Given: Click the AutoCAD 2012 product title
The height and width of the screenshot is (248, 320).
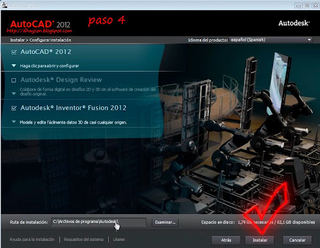Looking at the screenshot, I should [x=45, y=52].
